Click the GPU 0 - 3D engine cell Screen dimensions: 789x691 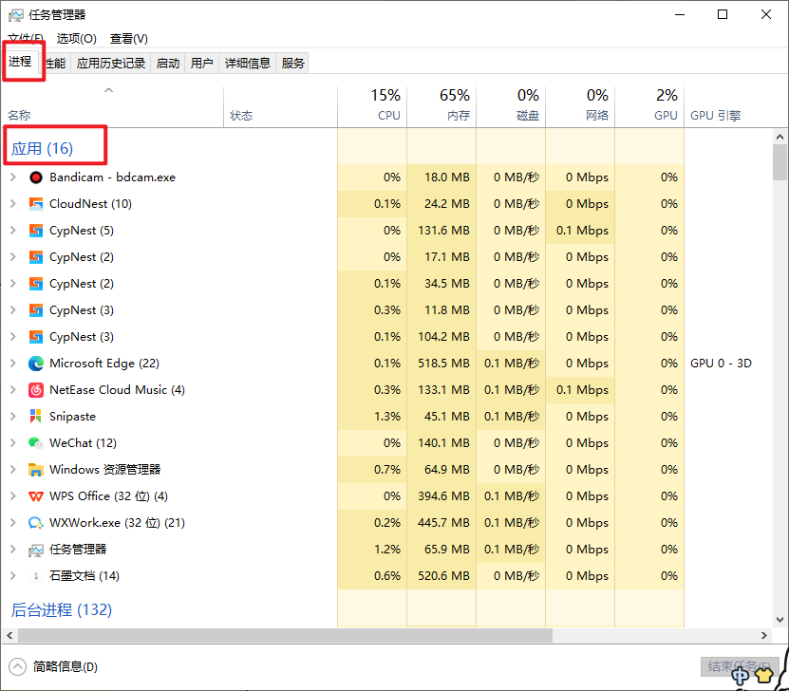click(721, 364)
